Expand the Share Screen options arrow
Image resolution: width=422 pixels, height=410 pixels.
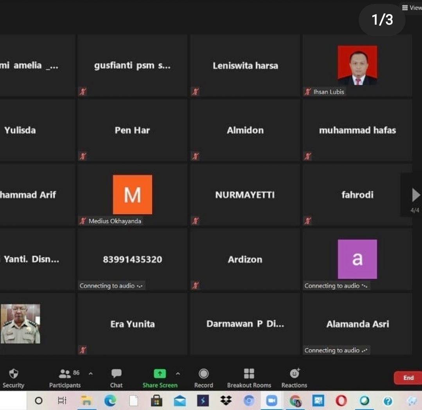178,374
